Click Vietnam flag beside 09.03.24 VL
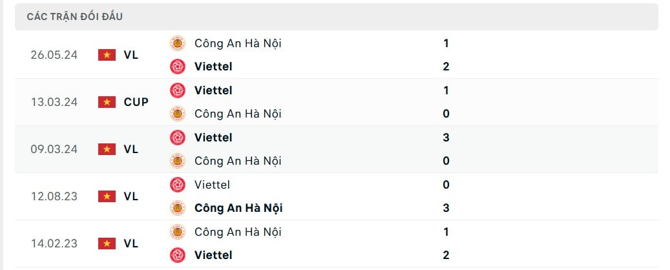The width and height of the screenshot is (670, 270). [107, 149]
